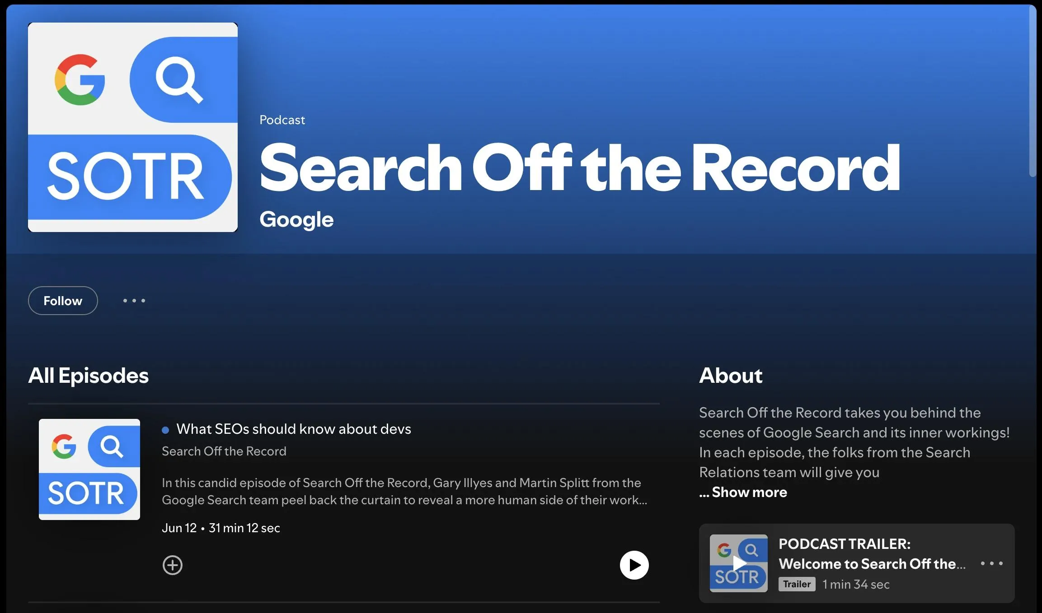Image resolution: width=1042 pixels, height=613 pixels.
Task: Click the SOTR thumbnail for the devs episode
Action: [x=89, y=469]
